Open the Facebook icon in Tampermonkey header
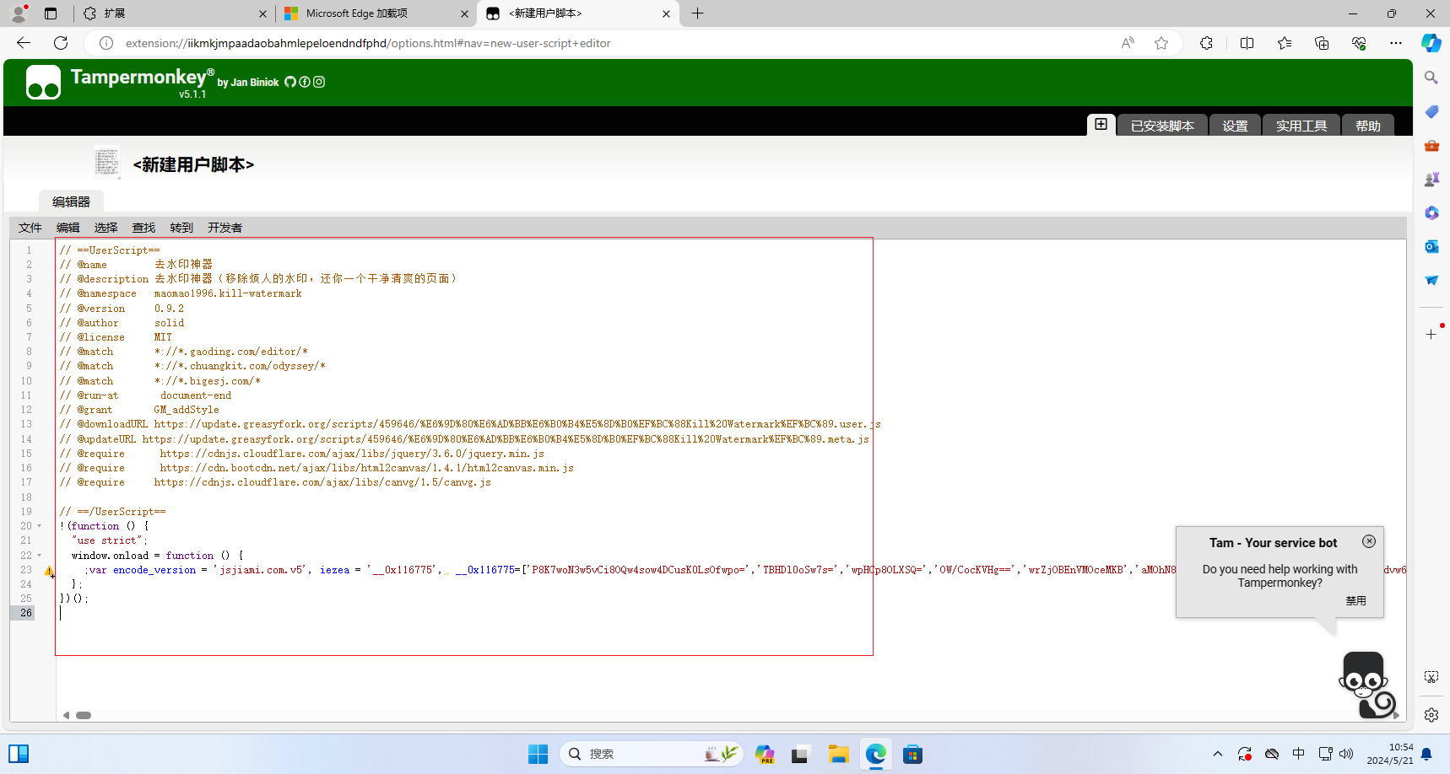Screen dimensions: 1450x774 (305, 82)
